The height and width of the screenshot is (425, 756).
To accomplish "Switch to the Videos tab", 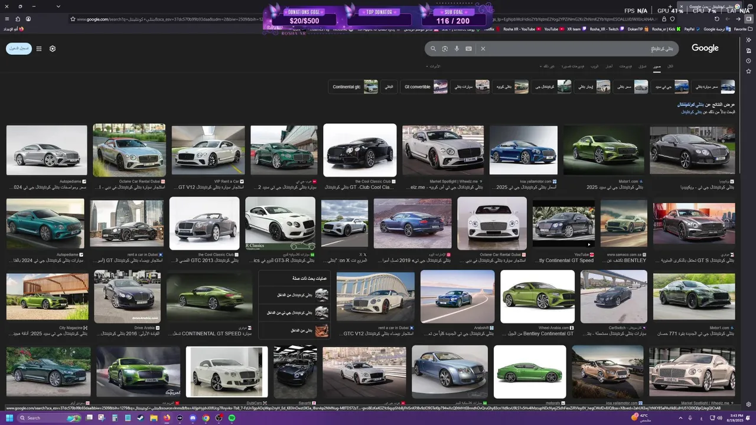I will point(625,66).
